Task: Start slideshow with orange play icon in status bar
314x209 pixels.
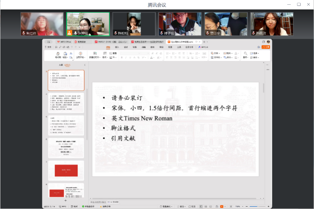Action: tap(222, 206)
